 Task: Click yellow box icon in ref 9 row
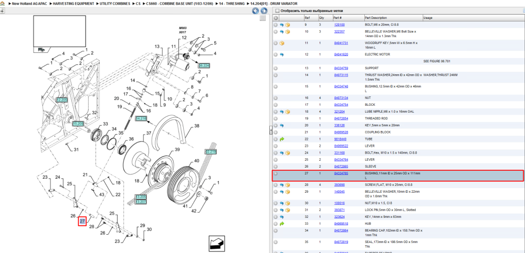coord(287,25)
